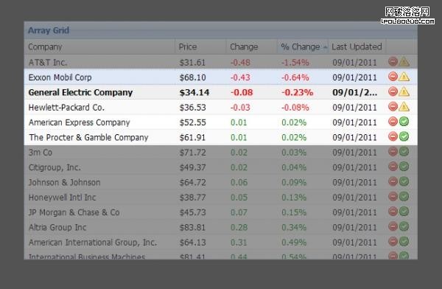
Task: Click the yellow warning icon for General Electric Company
Action: click(x=404, y=91)
